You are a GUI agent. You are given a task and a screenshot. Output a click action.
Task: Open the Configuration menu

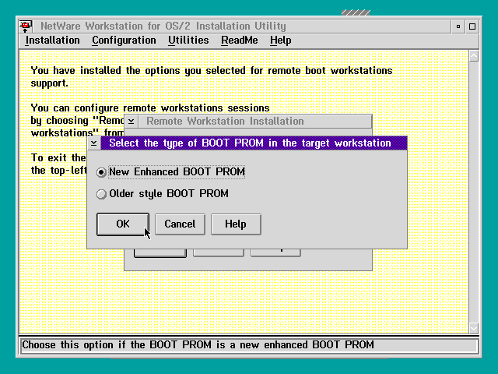[x=124, y=41]
